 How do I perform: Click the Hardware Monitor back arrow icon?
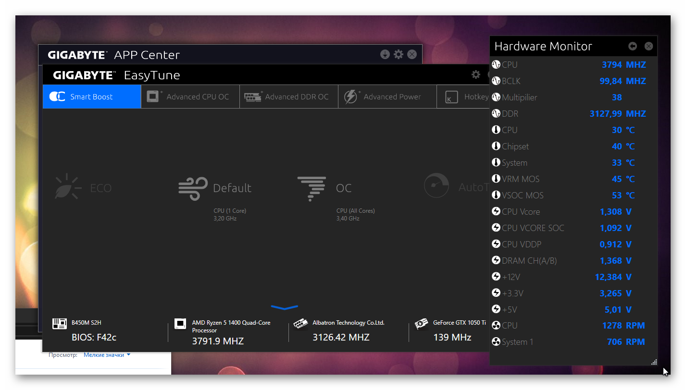[633, 46]
